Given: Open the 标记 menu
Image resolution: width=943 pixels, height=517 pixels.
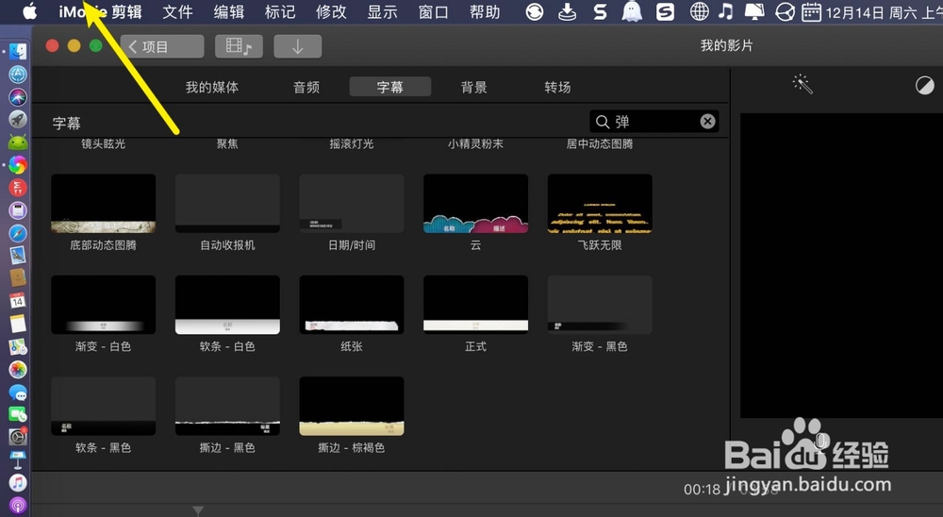Looking at the screenshot, I should pyautogui.click(x=280, y=11).
